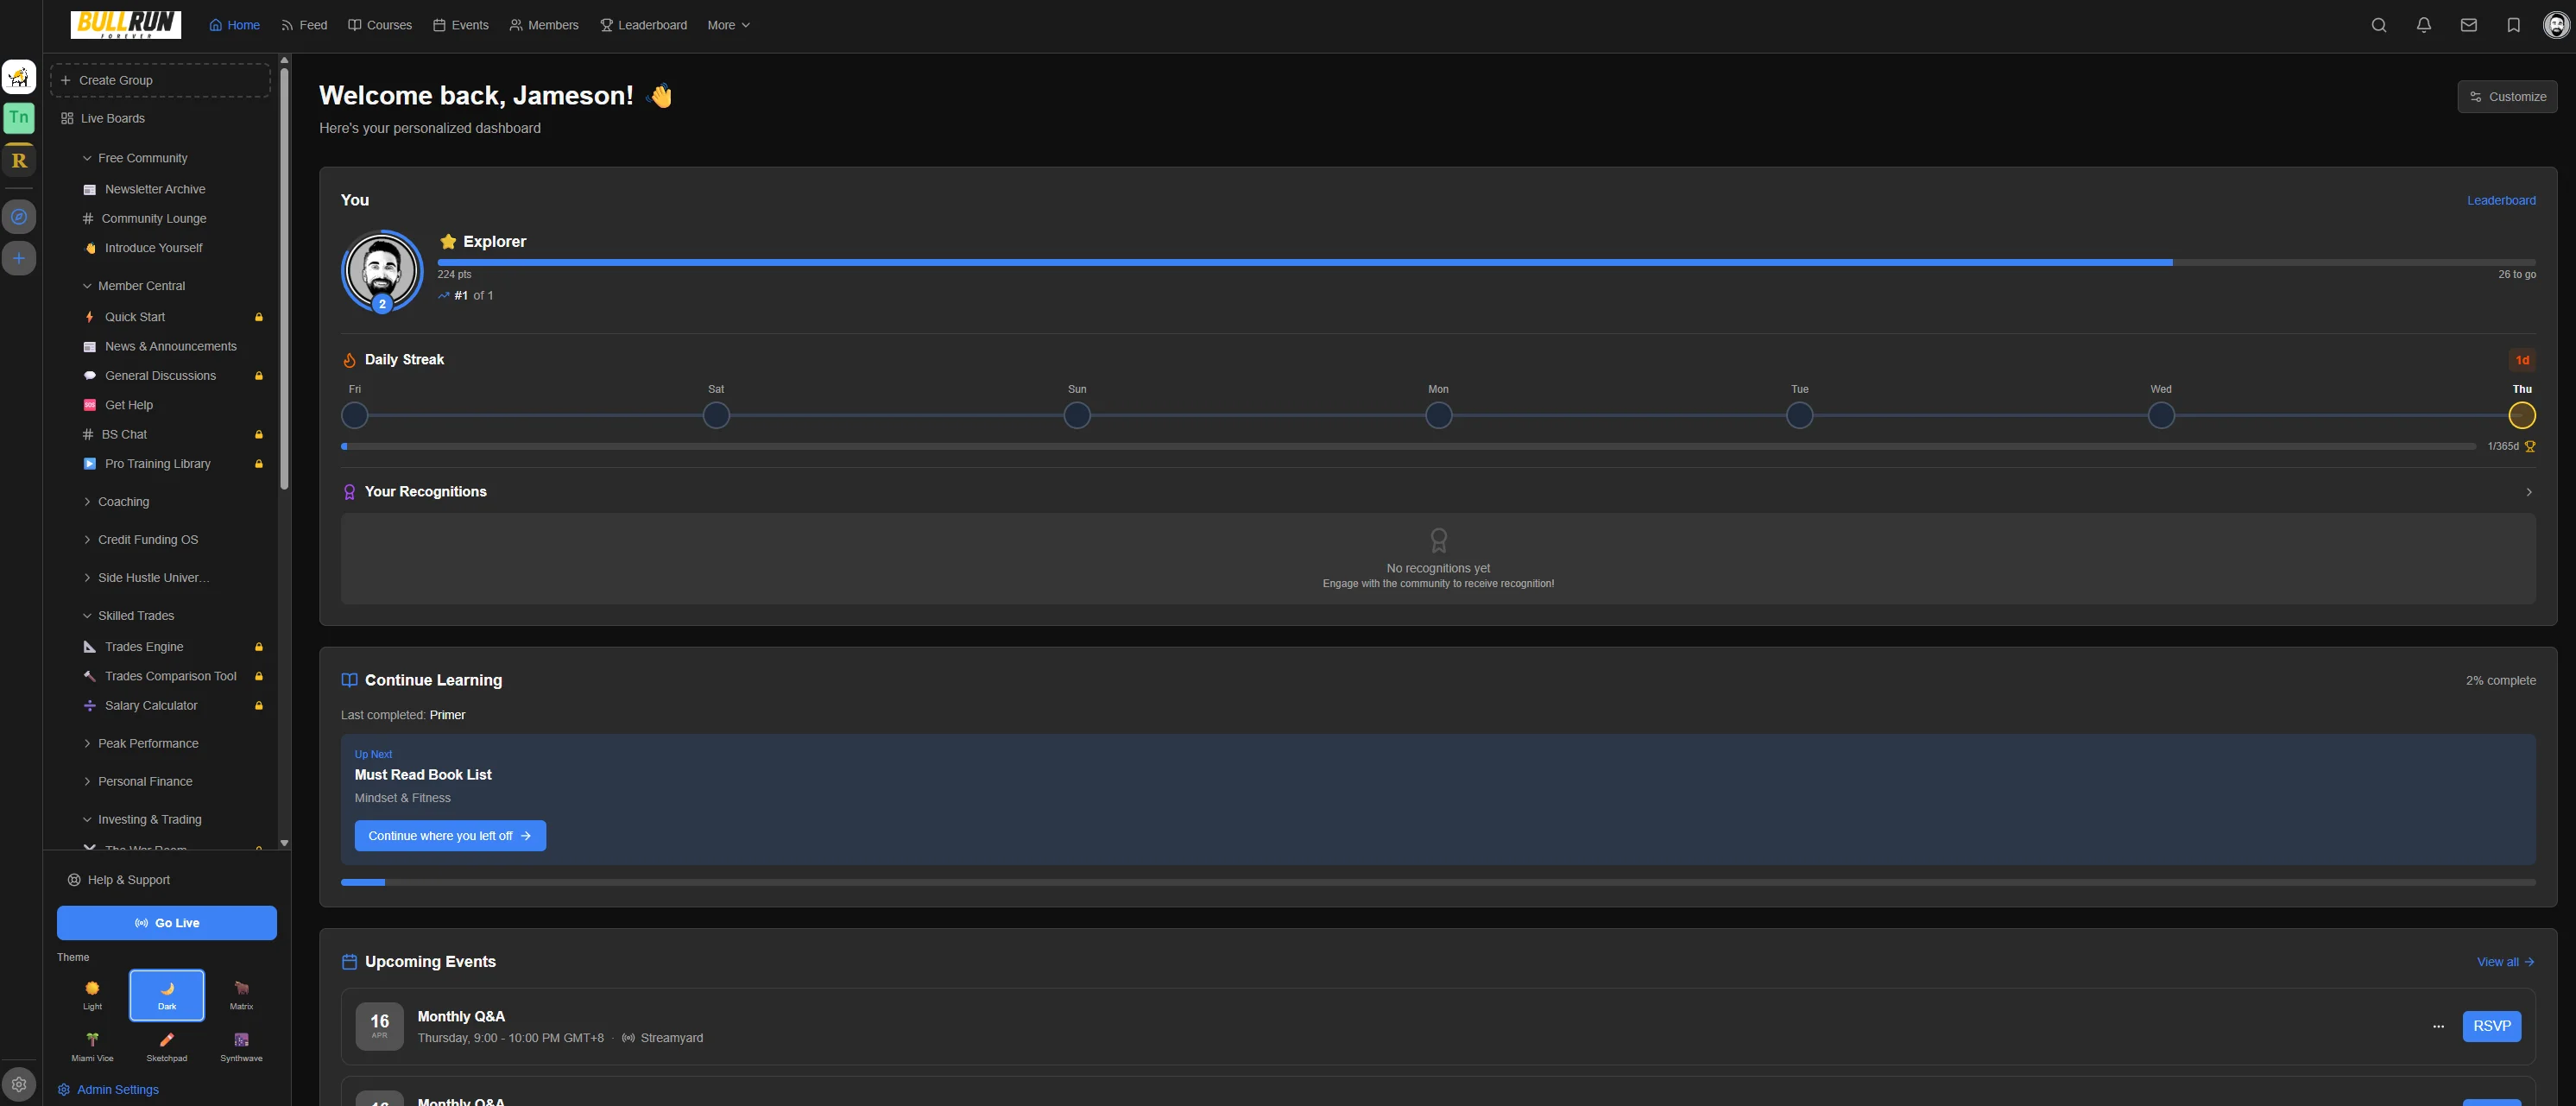Image resolution: width=2576 pixels, height=1106 pixels.
Task: Select the Light theme option
Action: pyautogui.click(x=92, y=995)
